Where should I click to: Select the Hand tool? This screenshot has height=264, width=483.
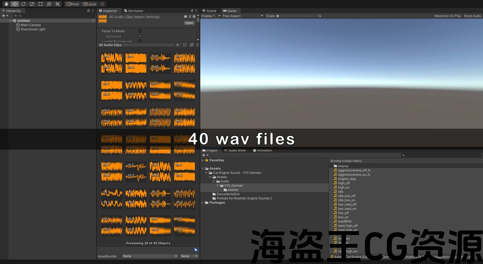click(x=6, y=4)
